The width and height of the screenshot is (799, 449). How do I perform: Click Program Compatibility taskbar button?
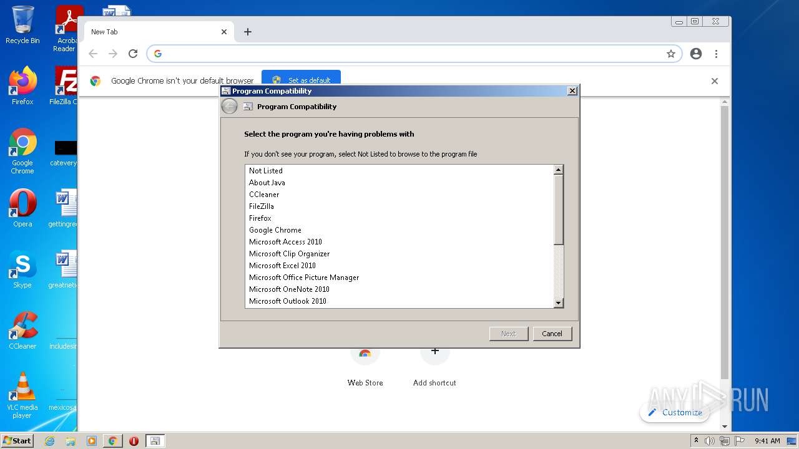pos(155,441)
